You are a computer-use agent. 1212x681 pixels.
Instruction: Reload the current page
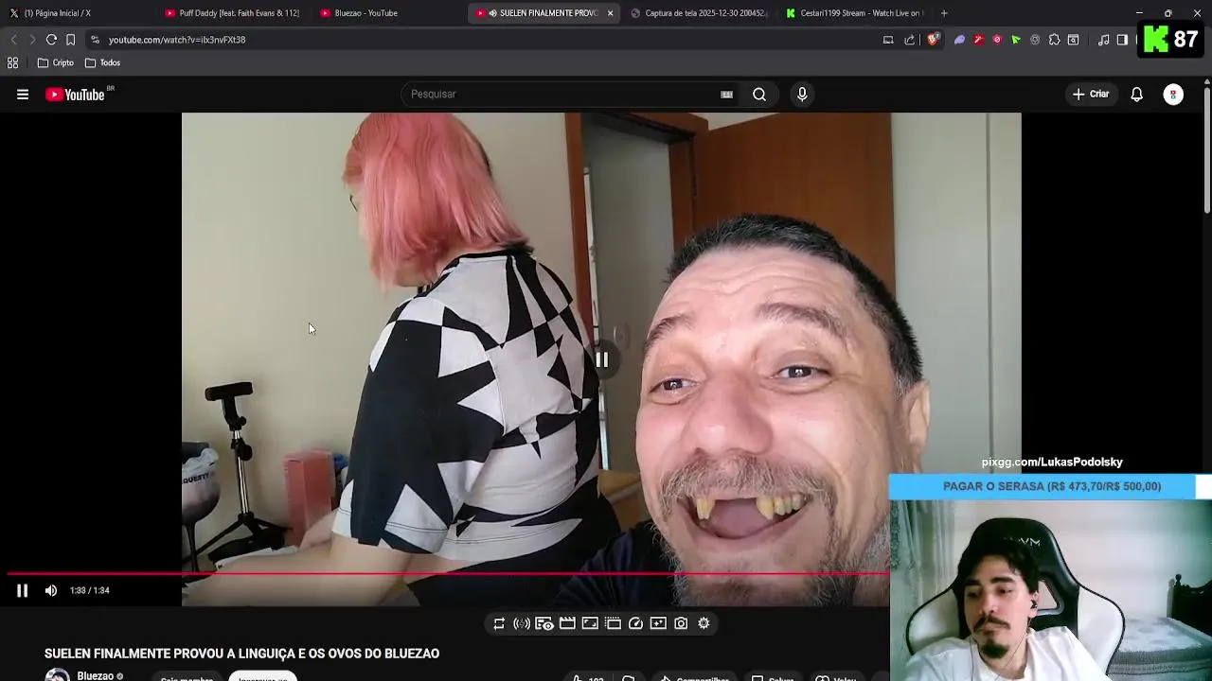[x=51, y=40]
